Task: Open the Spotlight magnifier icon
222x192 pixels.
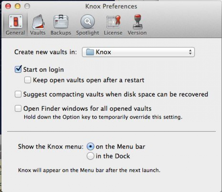Action: pyautogui.click(x=87, y=21)
